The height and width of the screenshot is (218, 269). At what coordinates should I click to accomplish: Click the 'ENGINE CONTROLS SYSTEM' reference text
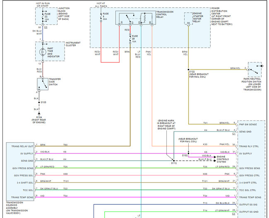click(223, 159)
